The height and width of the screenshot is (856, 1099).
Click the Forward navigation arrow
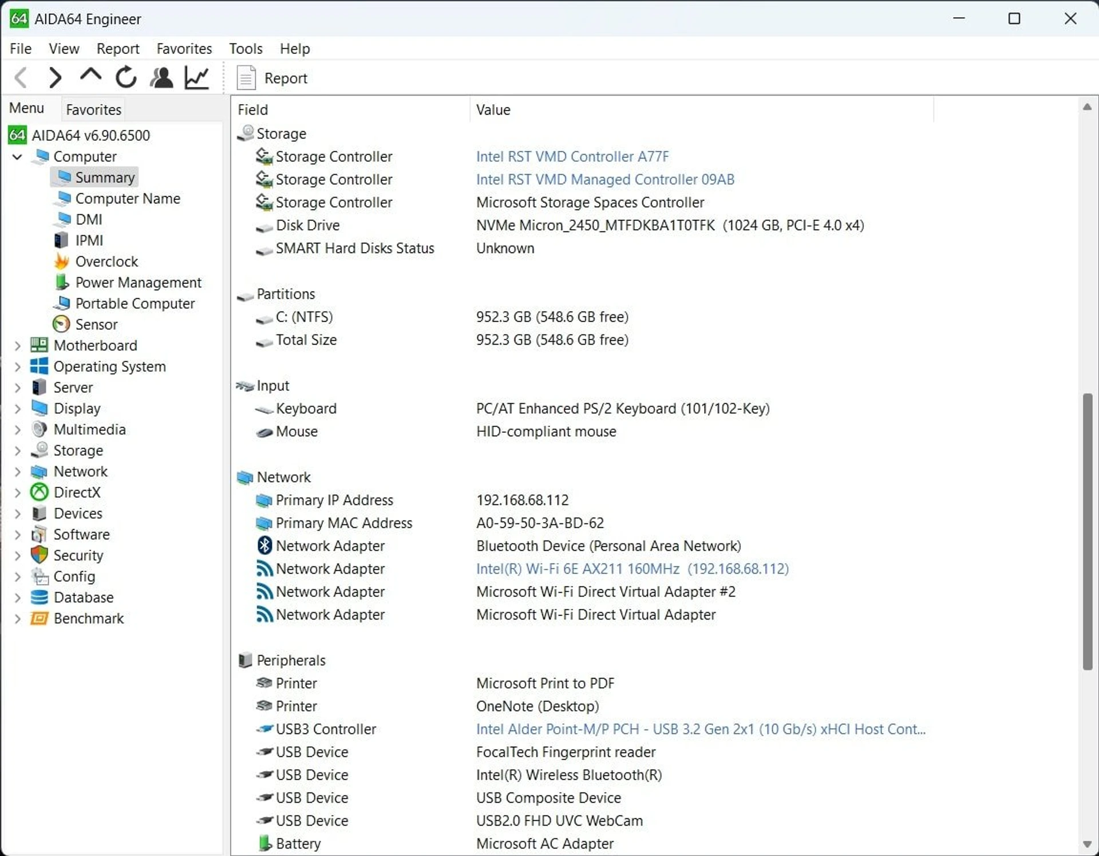coord(55,77)
